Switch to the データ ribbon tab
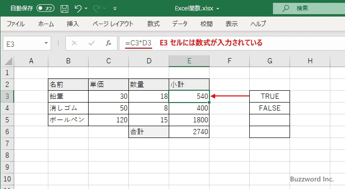345x189 pixels. [x=180, y=24]
